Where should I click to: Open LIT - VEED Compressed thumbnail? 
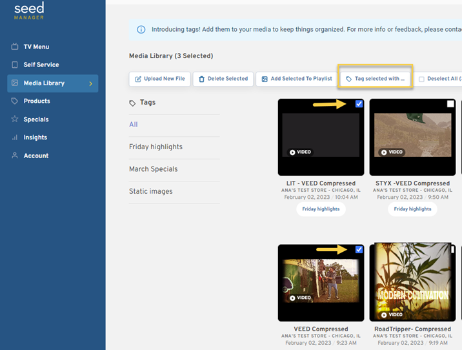point(321,137)
